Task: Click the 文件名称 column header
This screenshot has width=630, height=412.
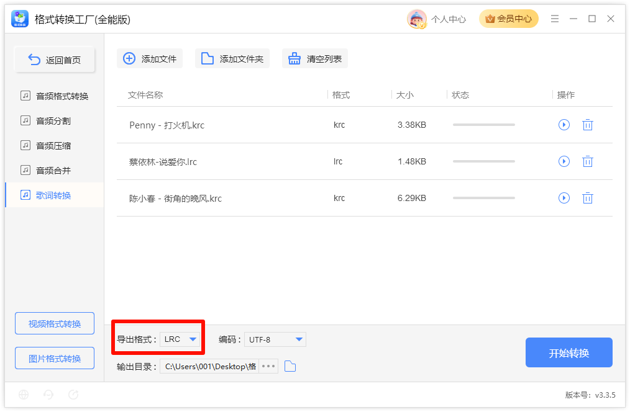Action: (x=145, y=95)
